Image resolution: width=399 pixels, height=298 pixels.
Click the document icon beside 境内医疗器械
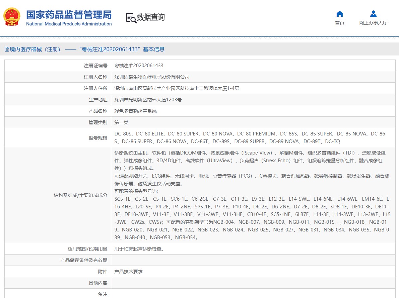tap(7, 49)
